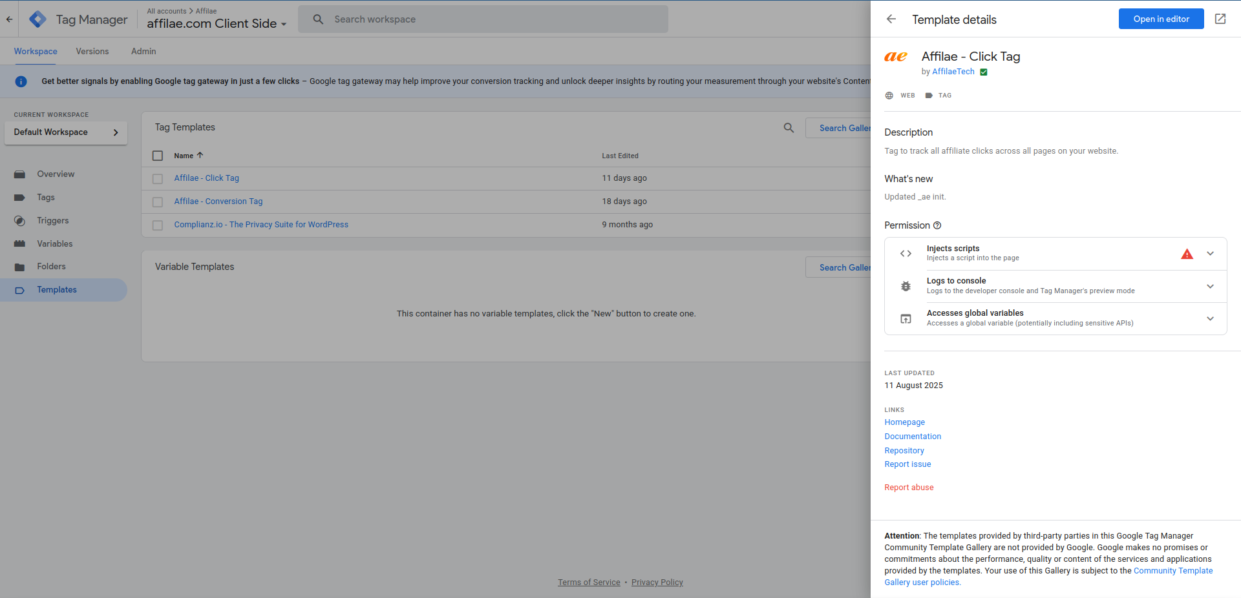
Task: Click the Templates sidebar icon
Action: 19,290
